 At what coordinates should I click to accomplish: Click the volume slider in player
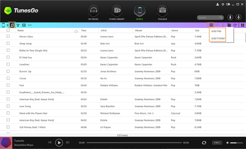point(236,143)
